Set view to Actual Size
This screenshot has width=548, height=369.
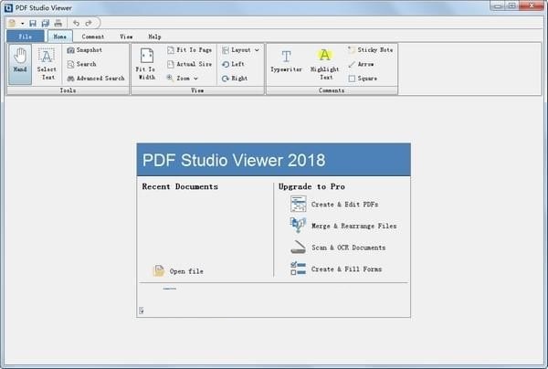189,64
